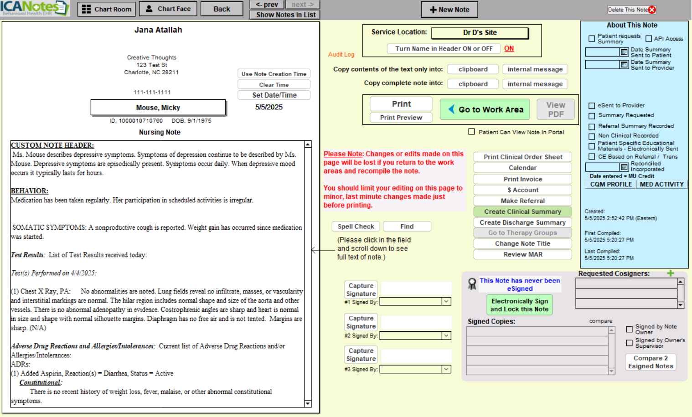Open calendar picker for Reconciled Incorporated date
Viewport: 692px width, 417px height.
pyautogui.click(x=624, y=167)
